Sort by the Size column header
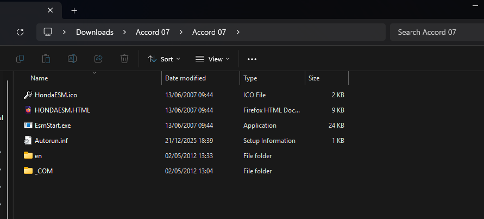The width and height of the screenshot is (484, 219). [x=314, y=78]
